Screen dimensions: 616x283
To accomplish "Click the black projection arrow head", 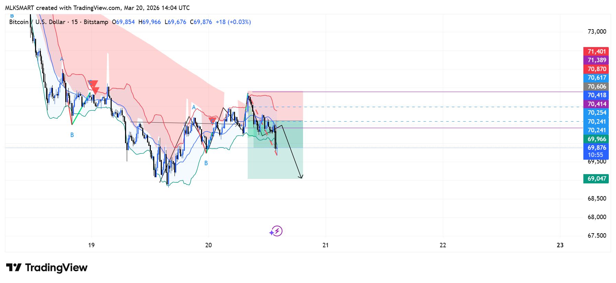I will tap(301, 177).
